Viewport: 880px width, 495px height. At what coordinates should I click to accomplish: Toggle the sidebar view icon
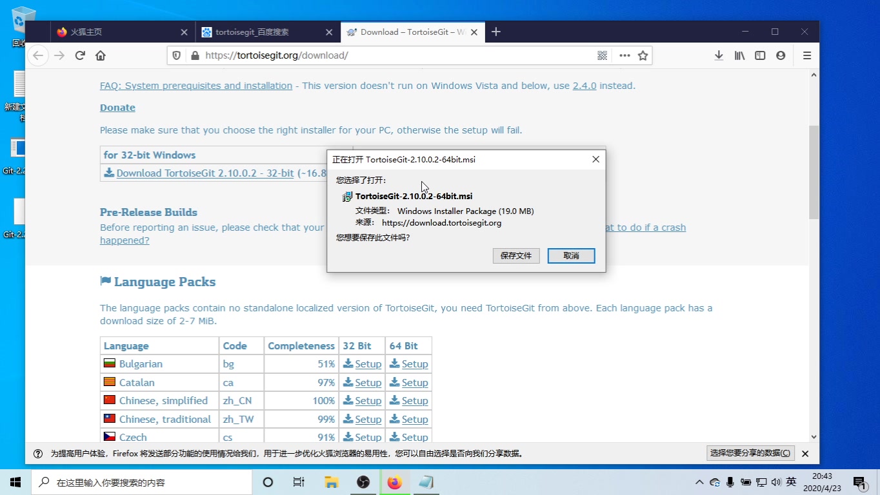pos(760,55)
